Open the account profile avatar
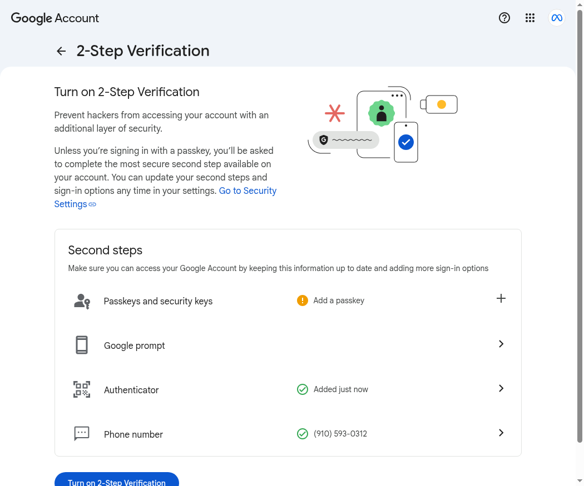The width and height of the screenshot is (584, 486). (x=557, y=18)
